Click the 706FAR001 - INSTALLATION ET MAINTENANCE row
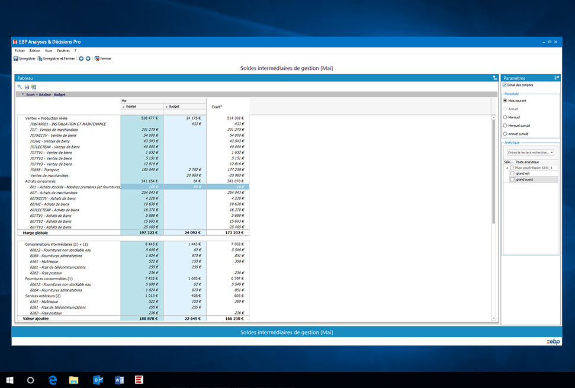575x388 pixels. pyautogui.click(x=68, y=124)
